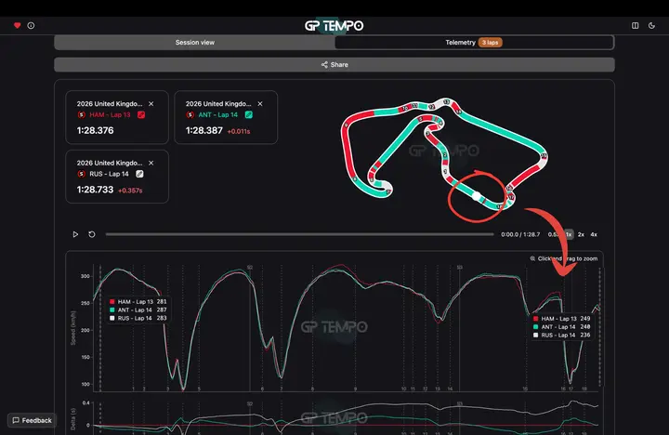Click soft tyre icon on HAM card
This screenshot has height=435, width=669.
click(82, 115)
